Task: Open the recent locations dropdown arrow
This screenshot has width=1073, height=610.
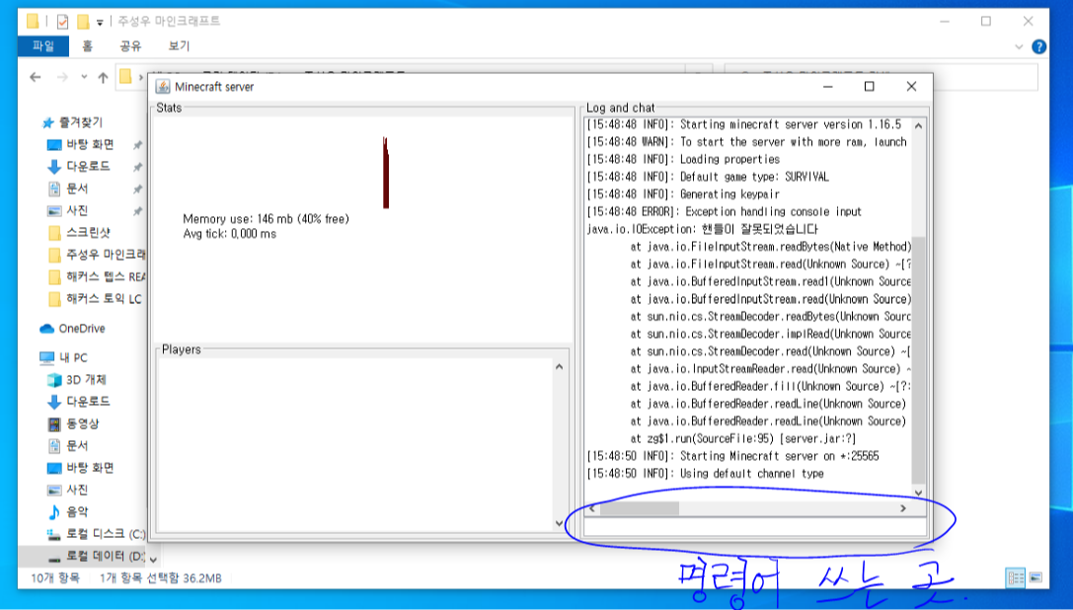Action: tap(84, 77)
